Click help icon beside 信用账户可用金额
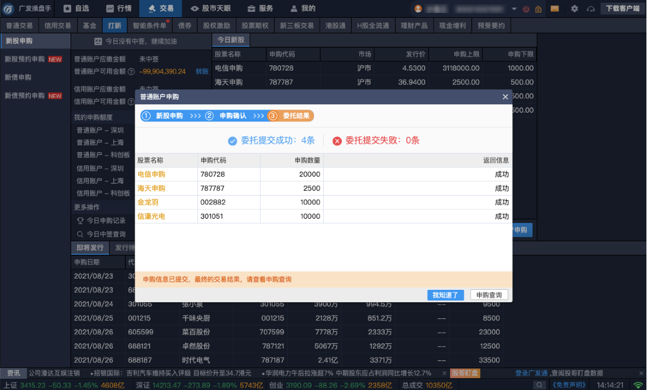The image size is (647, 390). (131, 101)
